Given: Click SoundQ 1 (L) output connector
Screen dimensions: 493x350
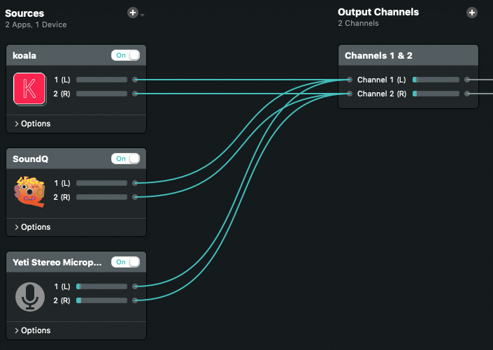Looking at the screenshot, I should [135, 183].
